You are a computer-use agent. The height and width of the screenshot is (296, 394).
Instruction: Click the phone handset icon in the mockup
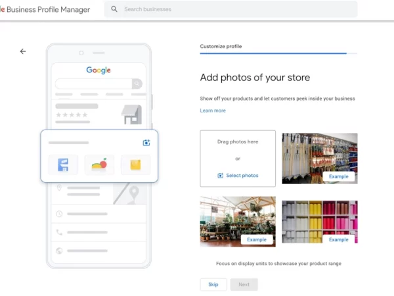point(59,232)
